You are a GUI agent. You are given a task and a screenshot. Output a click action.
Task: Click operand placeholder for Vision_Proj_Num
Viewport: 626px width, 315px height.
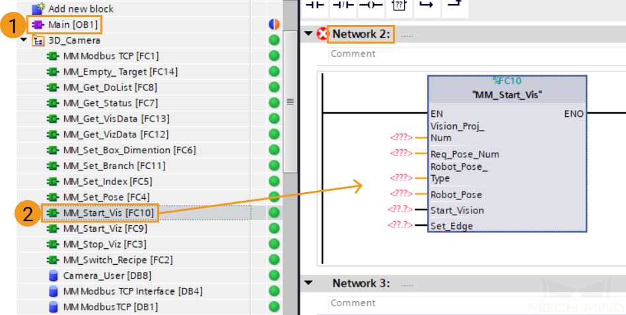tap(401, 137)
